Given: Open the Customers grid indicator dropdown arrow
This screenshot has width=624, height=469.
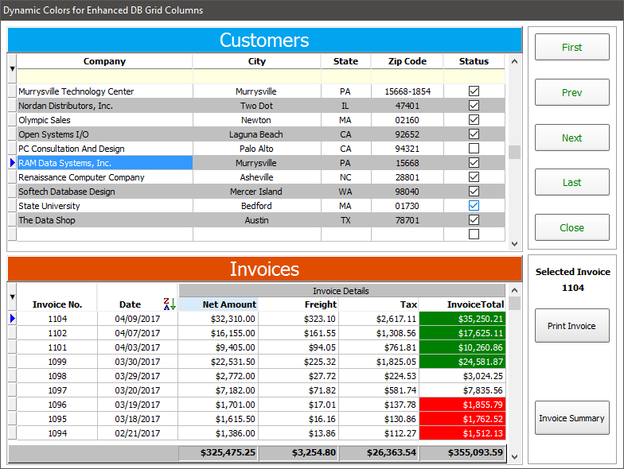Looking at the screenshot, I should (12, 69).
